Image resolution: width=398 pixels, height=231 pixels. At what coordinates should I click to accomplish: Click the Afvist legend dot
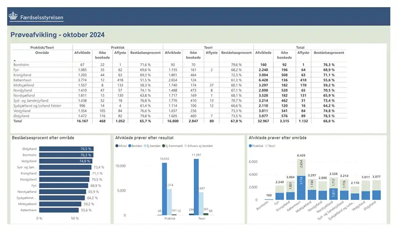118,146
